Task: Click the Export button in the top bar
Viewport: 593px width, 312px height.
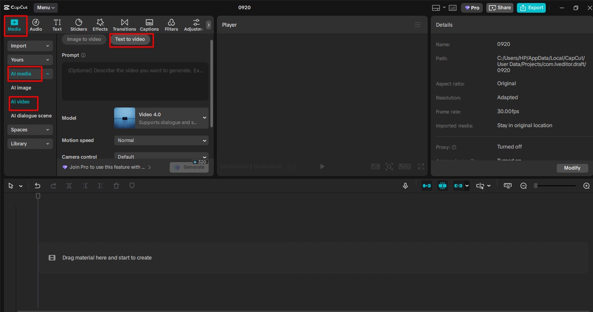Action: 531,7
